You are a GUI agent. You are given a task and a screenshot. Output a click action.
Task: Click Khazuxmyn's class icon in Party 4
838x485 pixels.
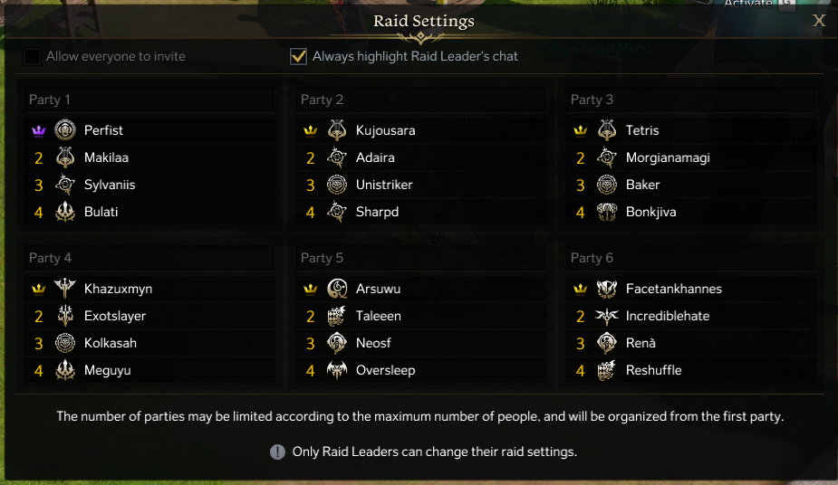coord(65,289)
